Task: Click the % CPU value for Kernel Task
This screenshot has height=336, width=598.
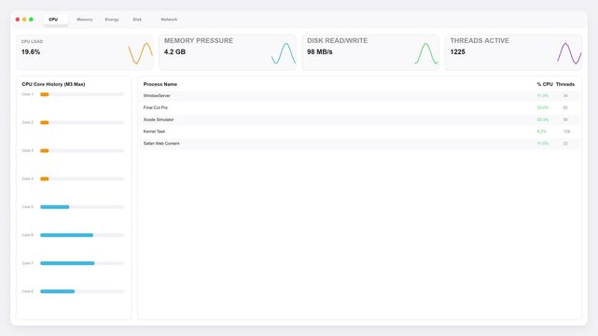Action: point(541,132)
